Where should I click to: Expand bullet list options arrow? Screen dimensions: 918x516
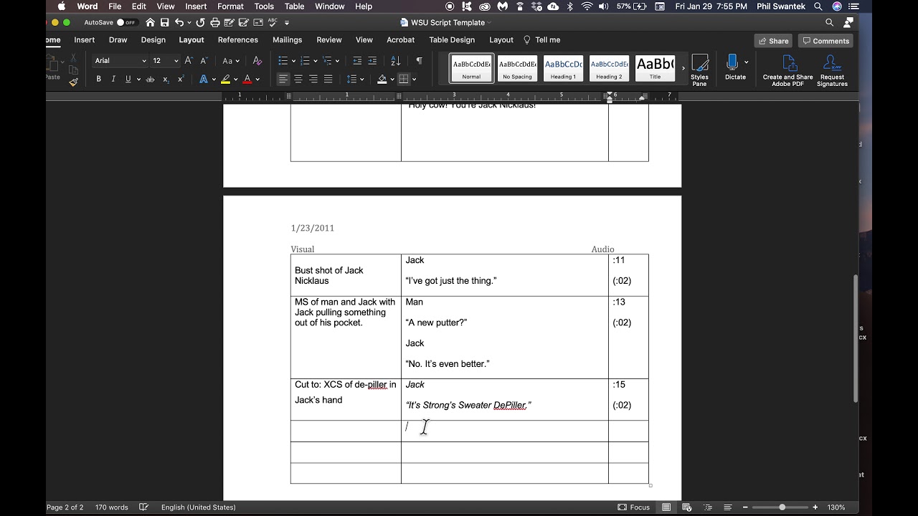point(293,61)
